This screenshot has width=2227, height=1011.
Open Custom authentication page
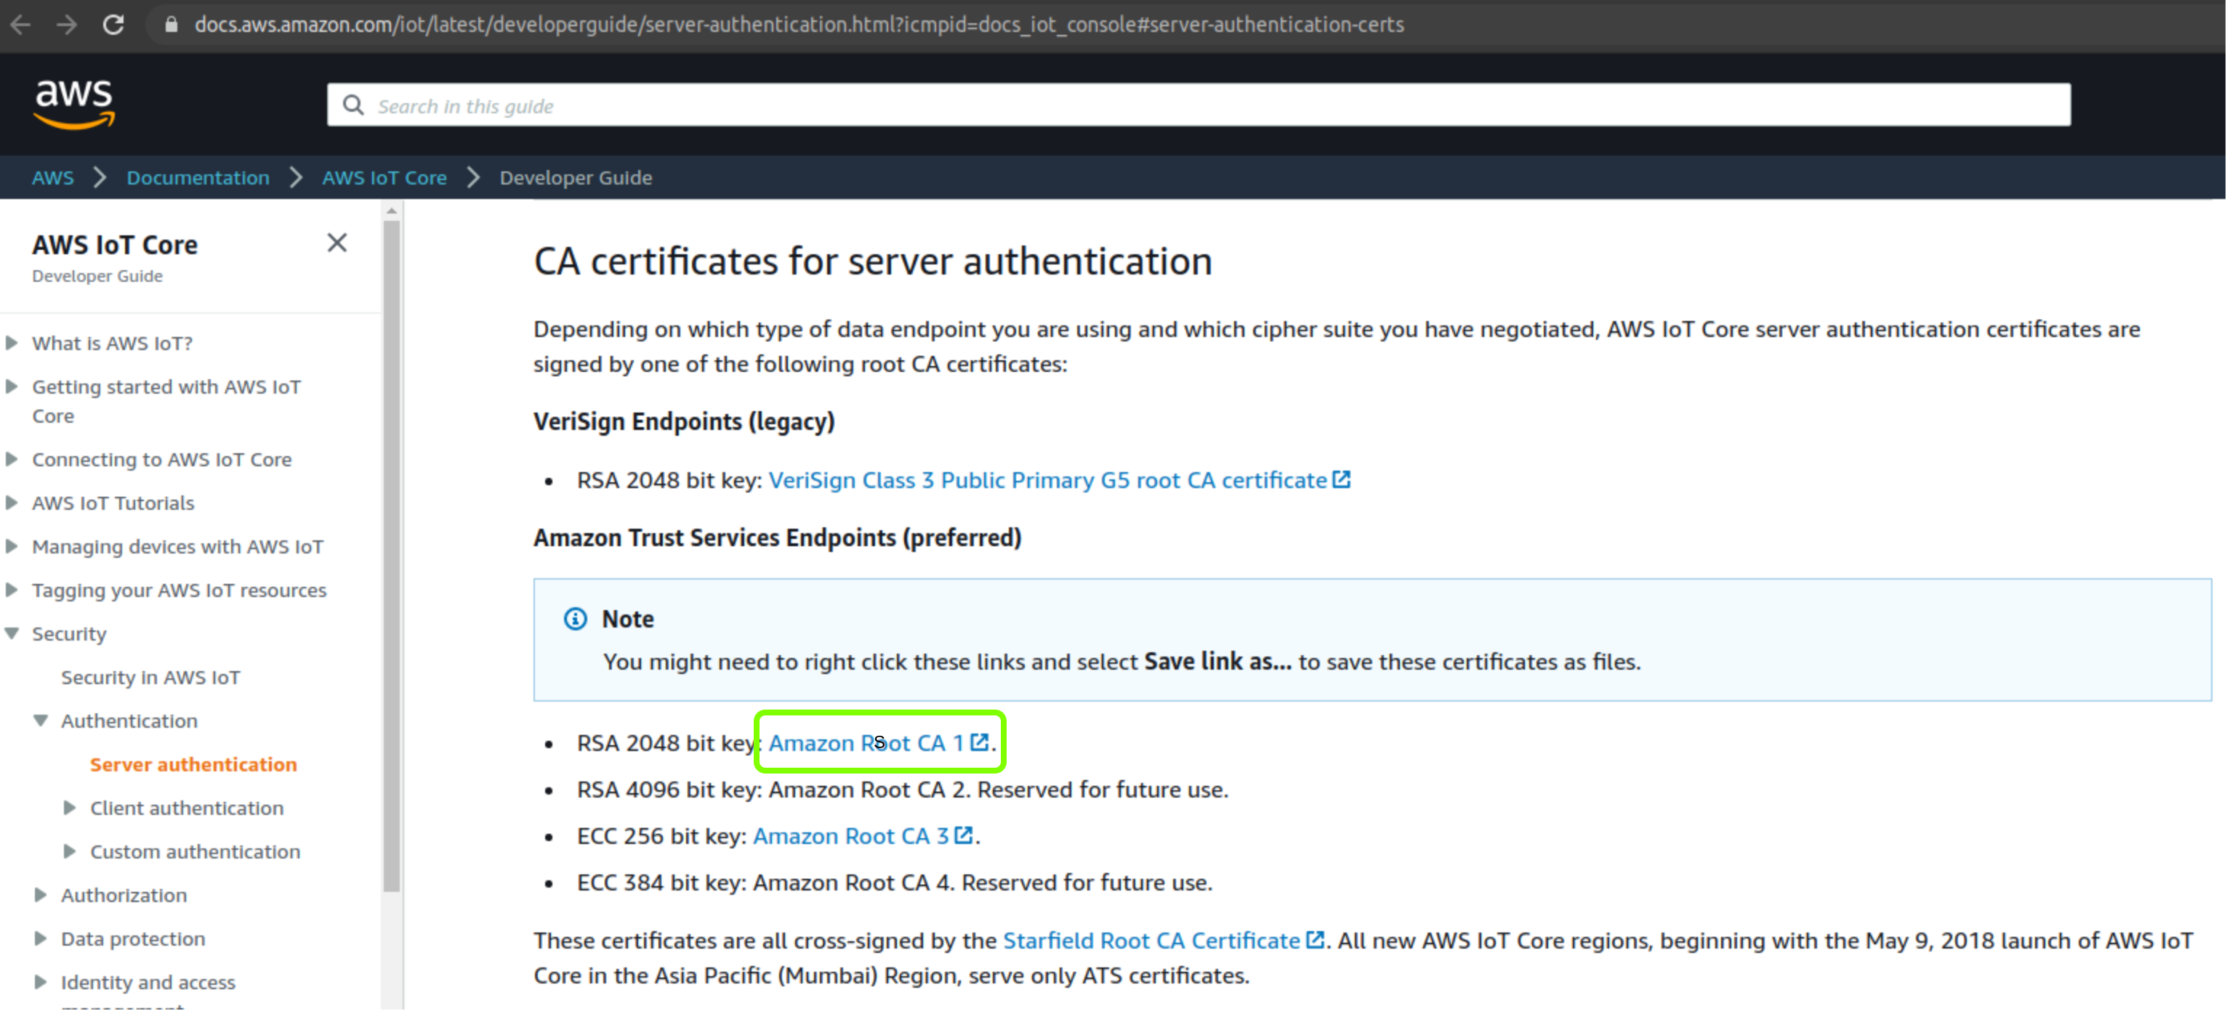(x=196, y=851)
